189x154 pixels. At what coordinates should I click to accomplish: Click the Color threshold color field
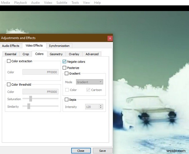[40, 92]
